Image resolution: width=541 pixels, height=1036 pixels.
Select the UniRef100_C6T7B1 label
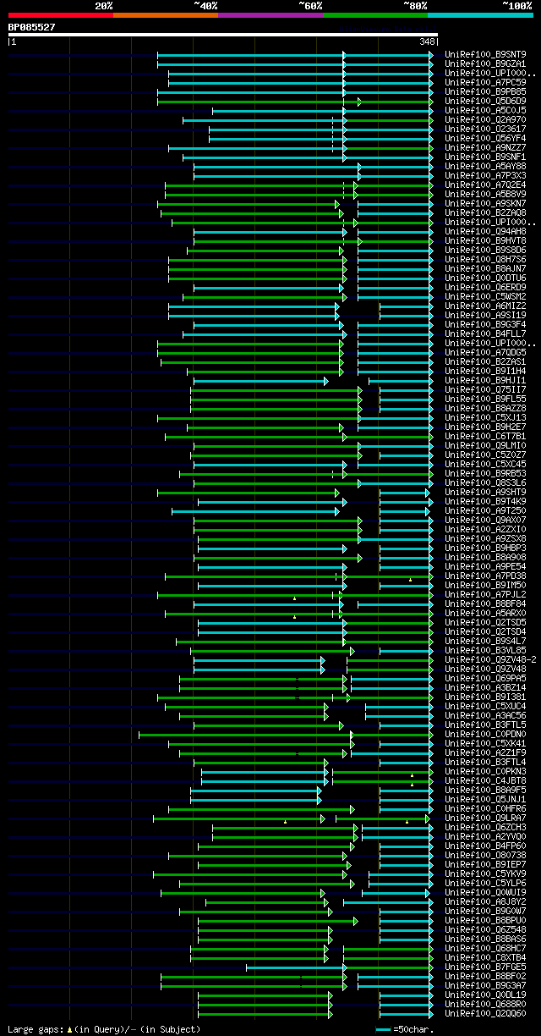pyautogui.click(x=485, y=436)
